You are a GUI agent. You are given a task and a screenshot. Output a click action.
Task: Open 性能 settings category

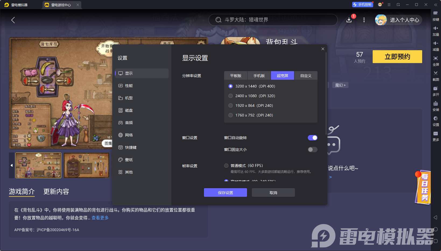click(142, 86)
